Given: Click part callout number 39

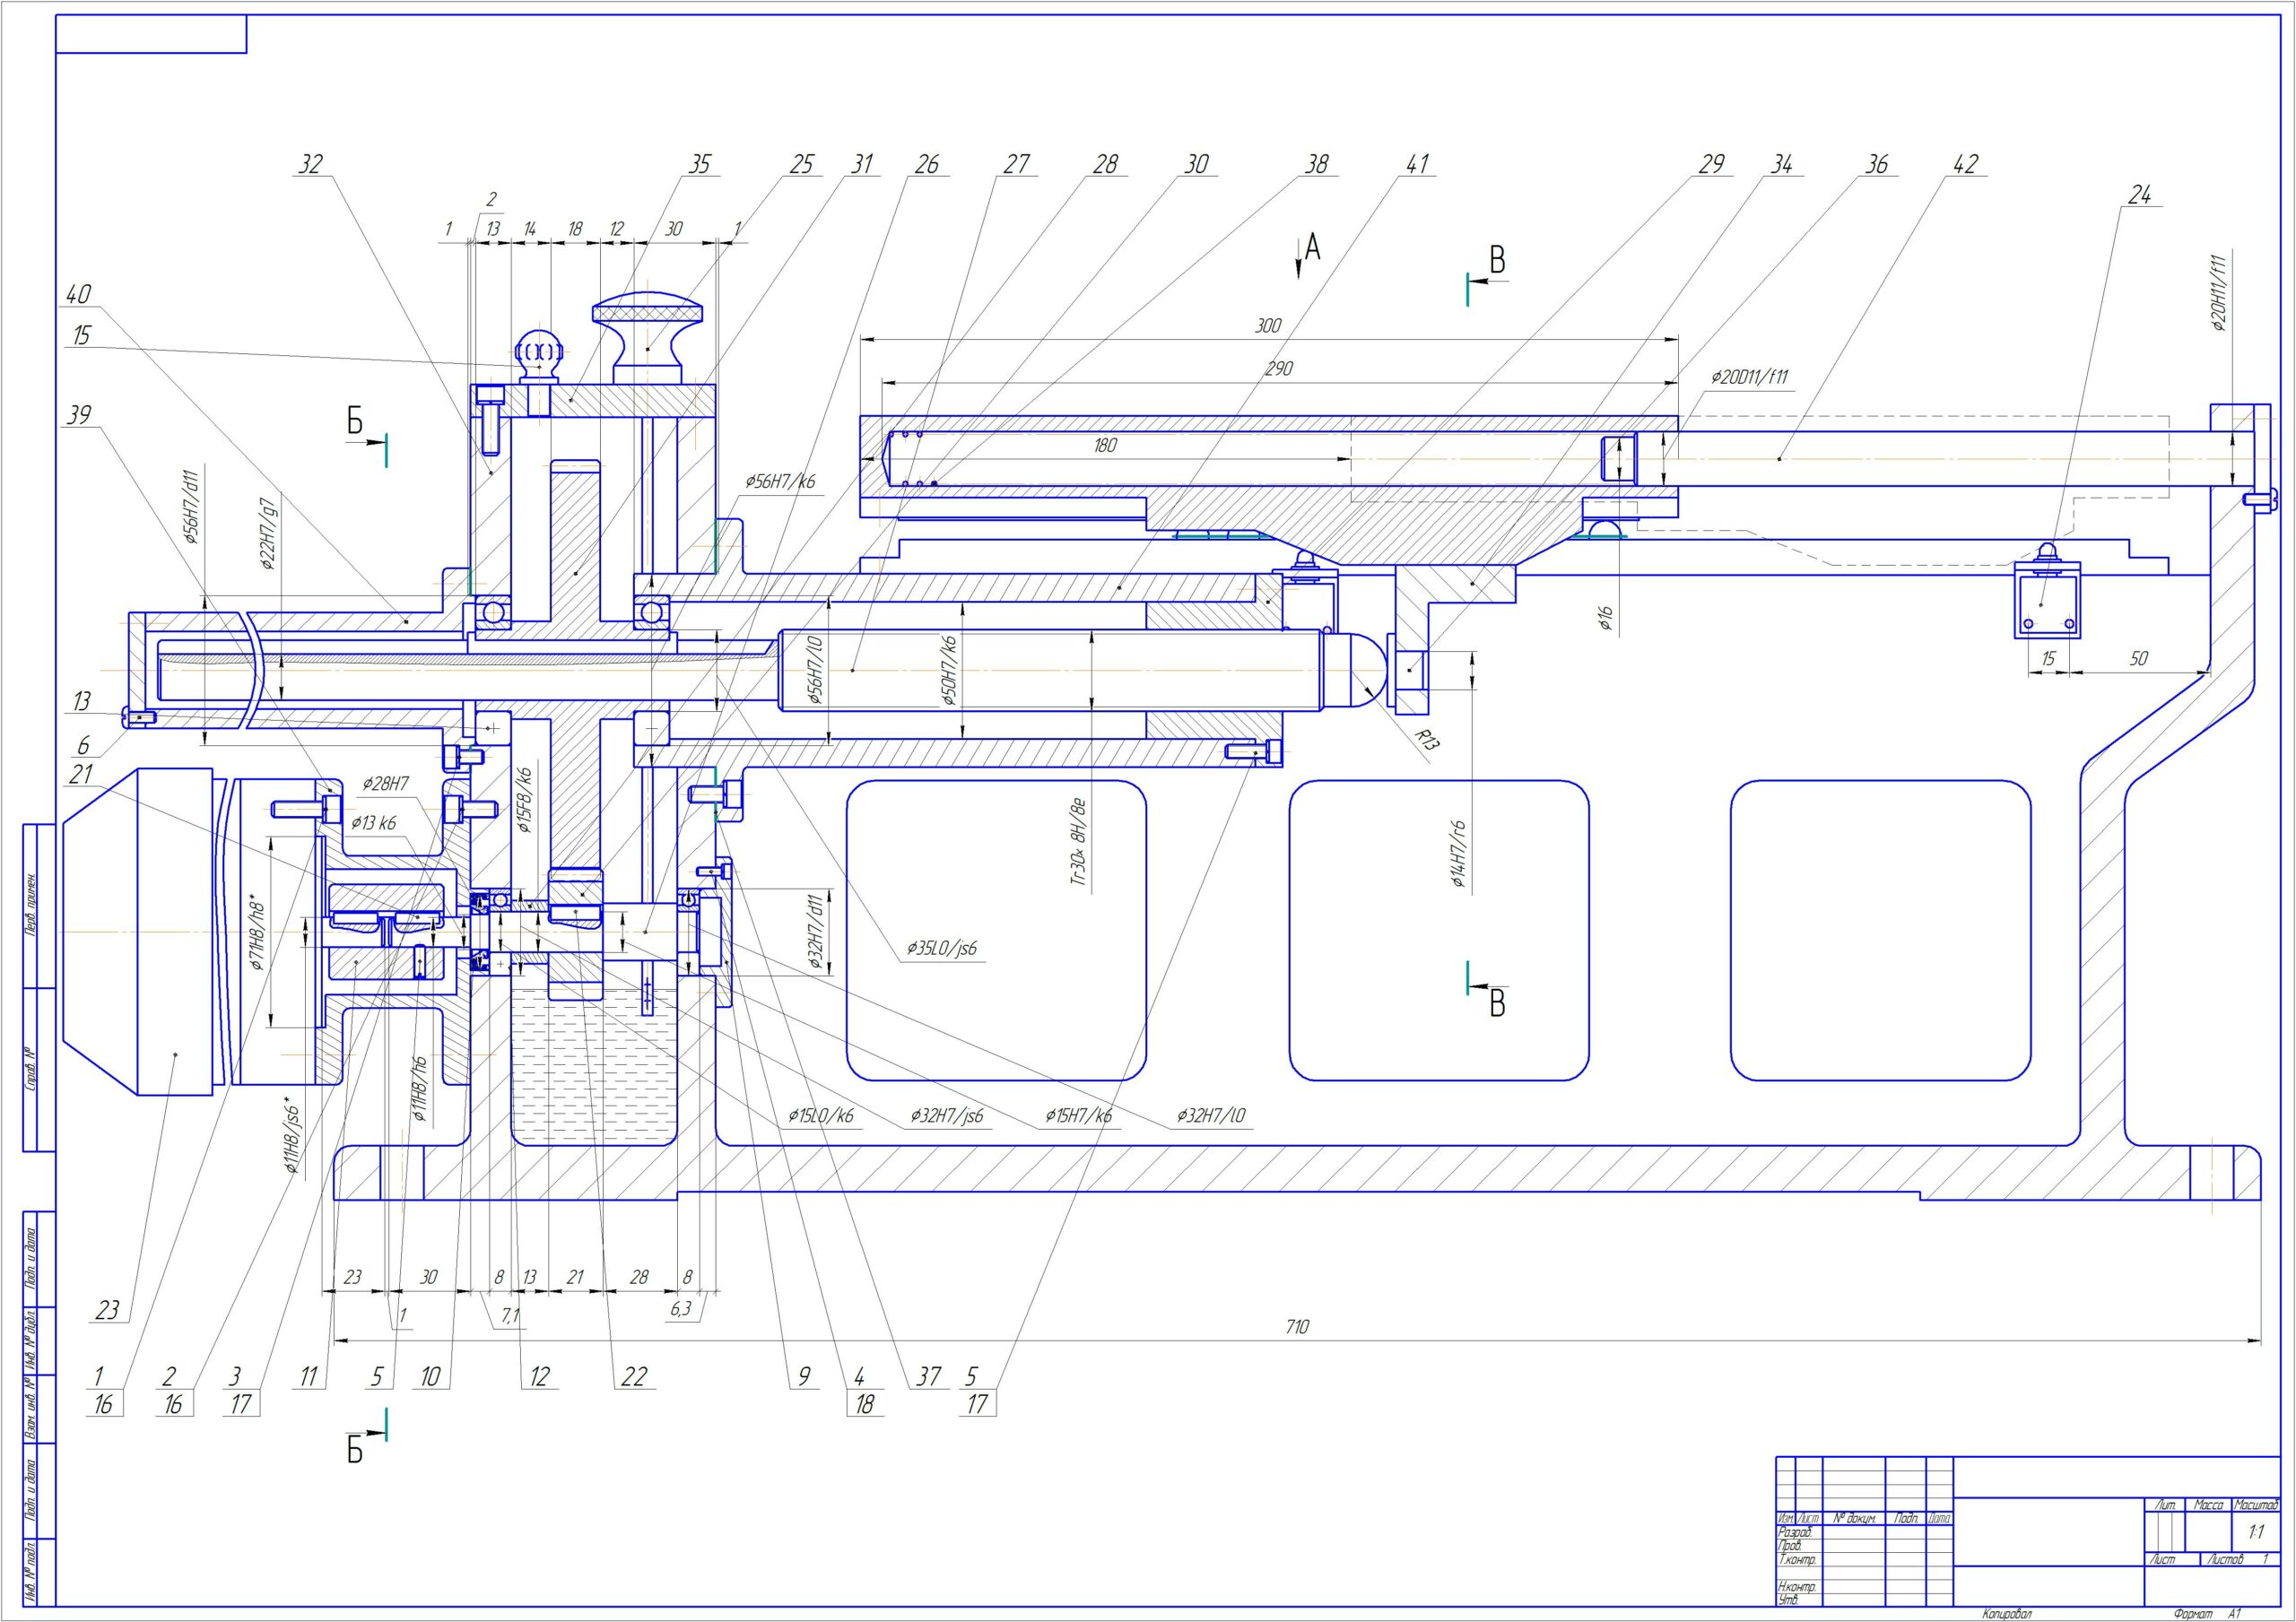Looking at the screenshot, I should tap(78, 414).
